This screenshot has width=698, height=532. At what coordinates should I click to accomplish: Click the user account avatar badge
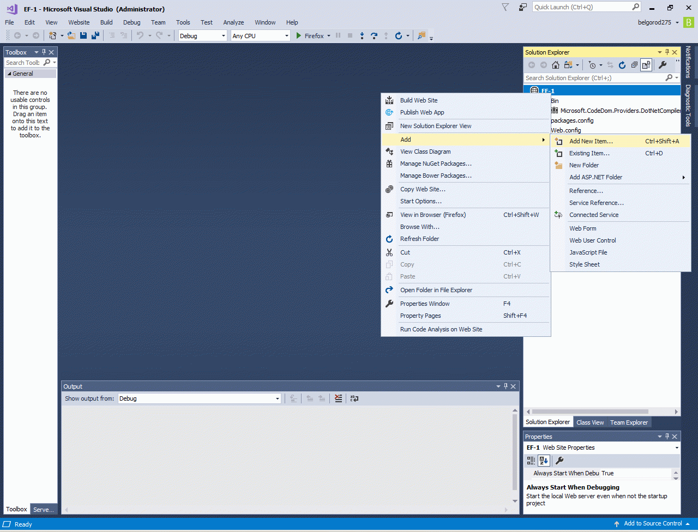coord(689,22)
